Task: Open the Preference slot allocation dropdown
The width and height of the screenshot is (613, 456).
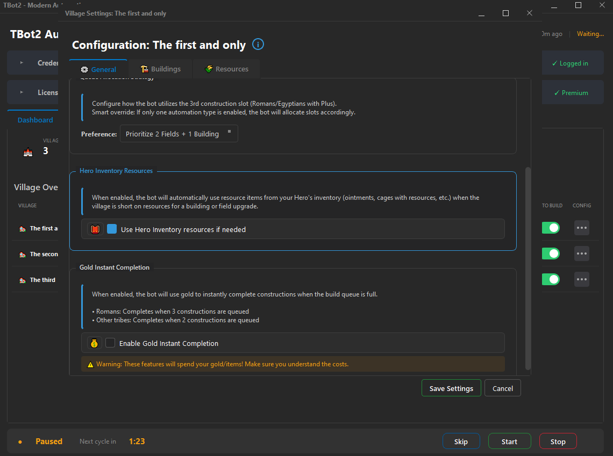Action: click(x=179, y=134)
